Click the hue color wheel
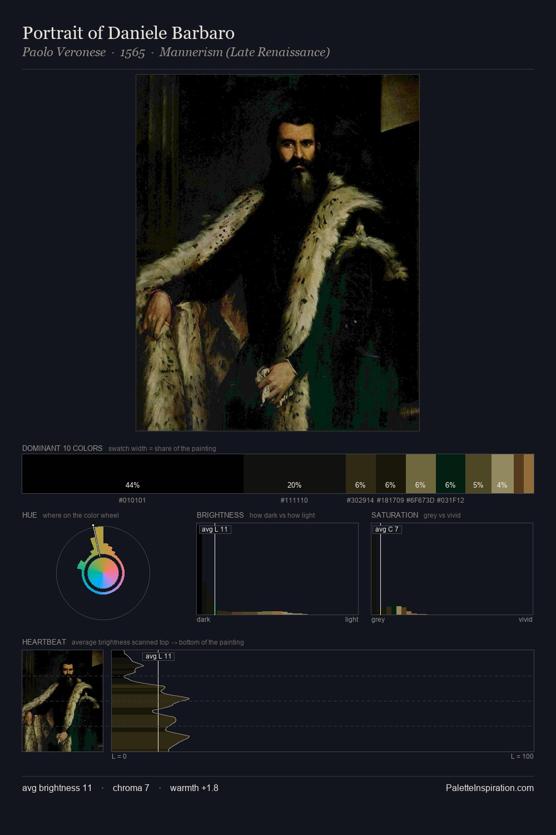 (103, 573)
